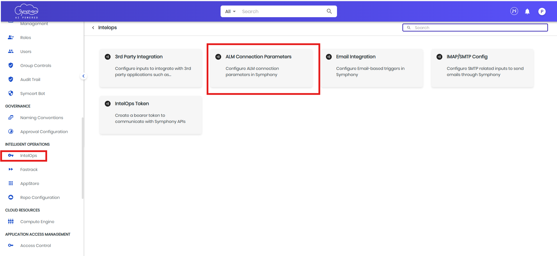Image resolution: width=557 pixels, height=256 pixels.
Task: Click the ALM Connection Parameters card icon
Action: [218, 57]
